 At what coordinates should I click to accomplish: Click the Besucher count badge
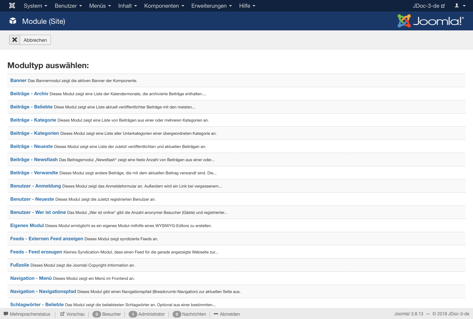pos(97,314)
